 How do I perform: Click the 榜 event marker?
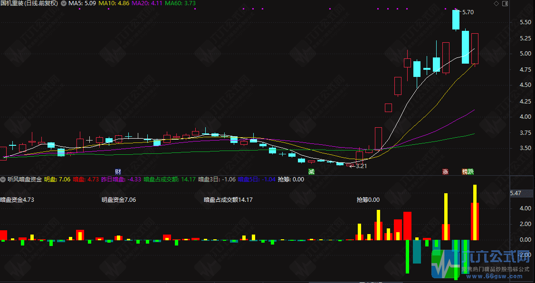[465, 171]
